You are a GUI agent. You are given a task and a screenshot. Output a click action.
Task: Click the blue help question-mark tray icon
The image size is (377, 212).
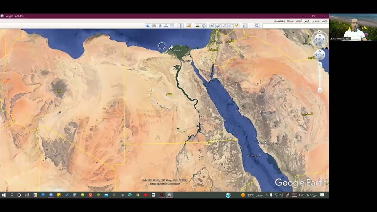pyautogui.click(x=228, y=195)
